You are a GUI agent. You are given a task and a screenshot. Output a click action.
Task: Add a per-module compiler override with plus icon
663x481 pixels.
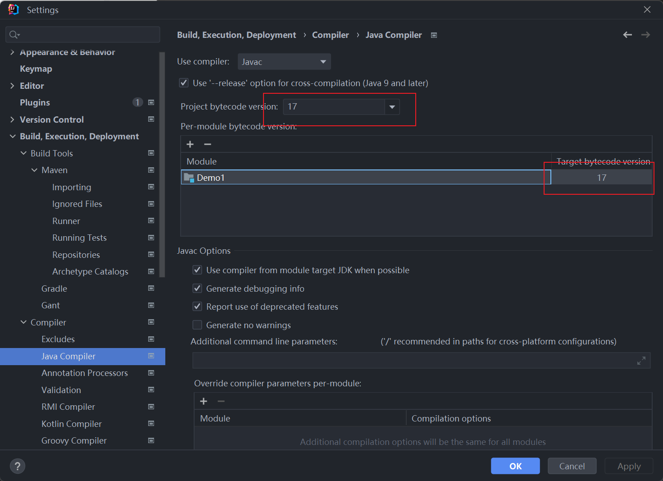[204, 401]
